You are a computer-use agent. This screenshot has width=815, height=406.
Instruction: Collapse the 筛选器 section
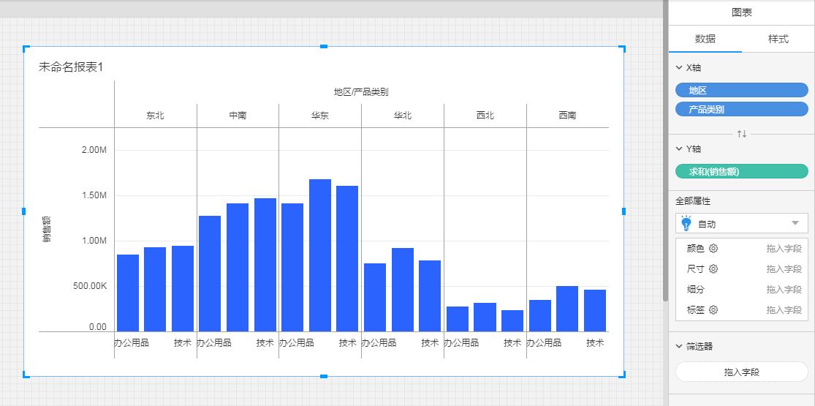coord(678,346)
